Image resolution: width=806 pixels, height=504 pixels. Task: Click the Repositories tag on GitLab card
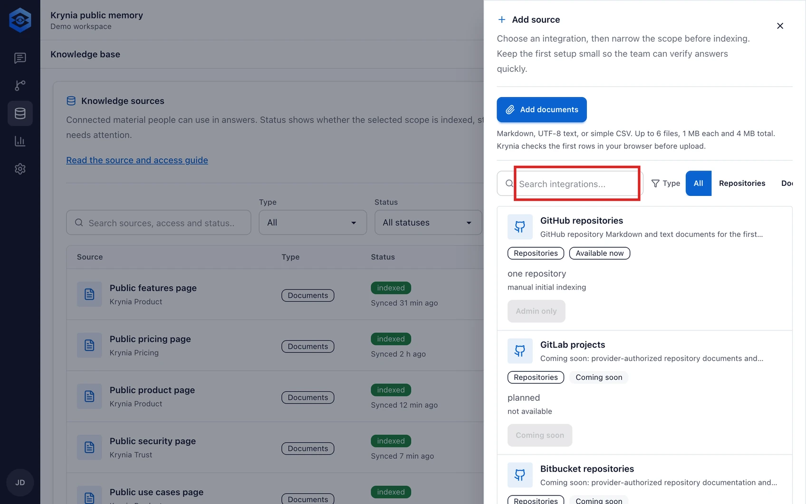[x=536, y=377]
